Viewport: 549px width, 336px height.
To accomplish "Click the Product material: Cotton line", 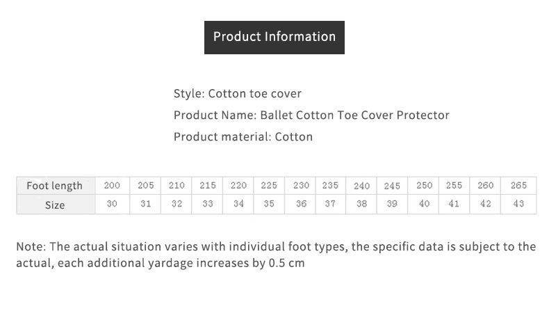I will click(x=243, y=136).
